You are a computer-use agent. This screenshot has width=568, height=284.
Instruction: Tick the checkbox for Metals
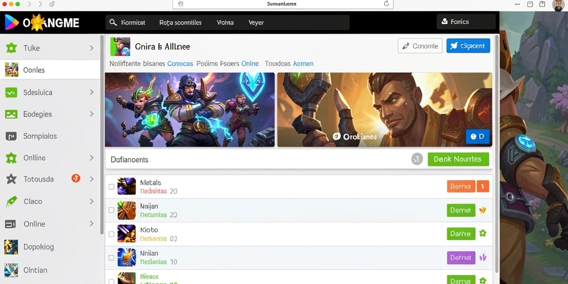(x=111, y=186)
